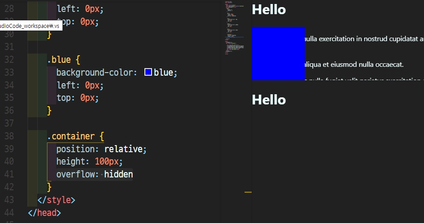Click the relative value on position line

123,149
